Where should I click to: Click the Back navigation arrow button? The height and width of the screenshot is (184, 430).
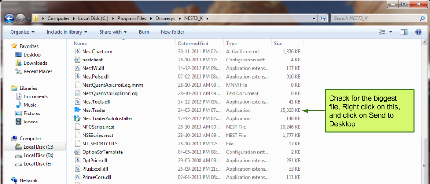(x=9, y=19)
